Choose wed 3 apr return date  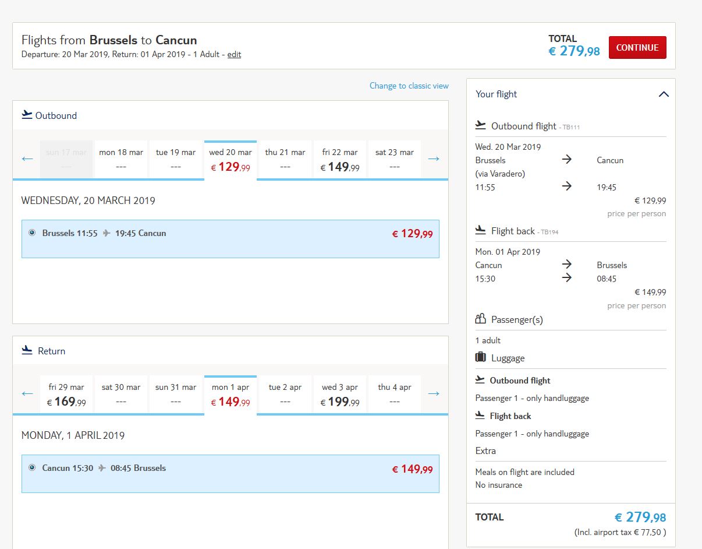(x=340, y=394)
